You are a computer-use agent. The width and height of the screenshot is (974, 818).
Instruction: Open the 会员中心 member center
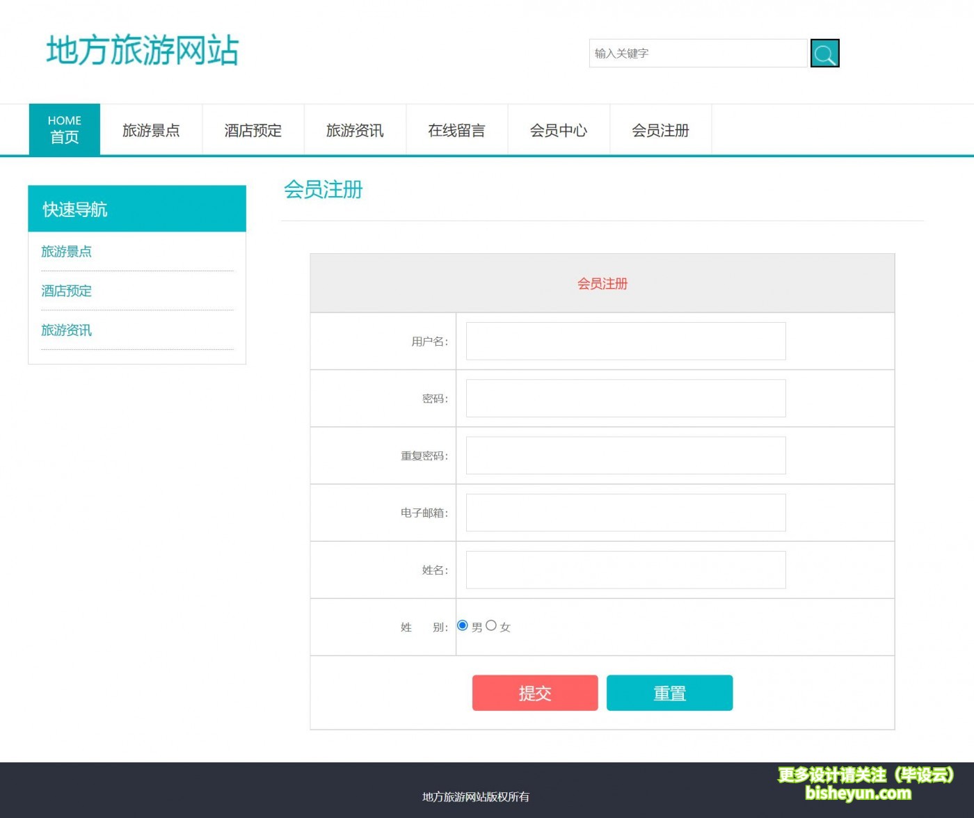click(558, 130)
